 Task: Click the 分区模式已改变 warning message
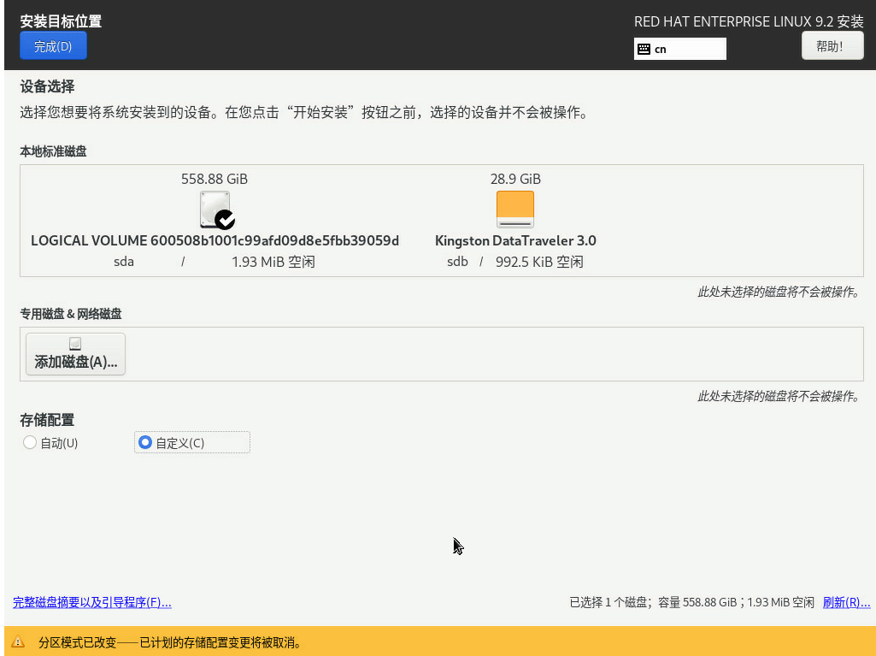(x=169, y=642)
